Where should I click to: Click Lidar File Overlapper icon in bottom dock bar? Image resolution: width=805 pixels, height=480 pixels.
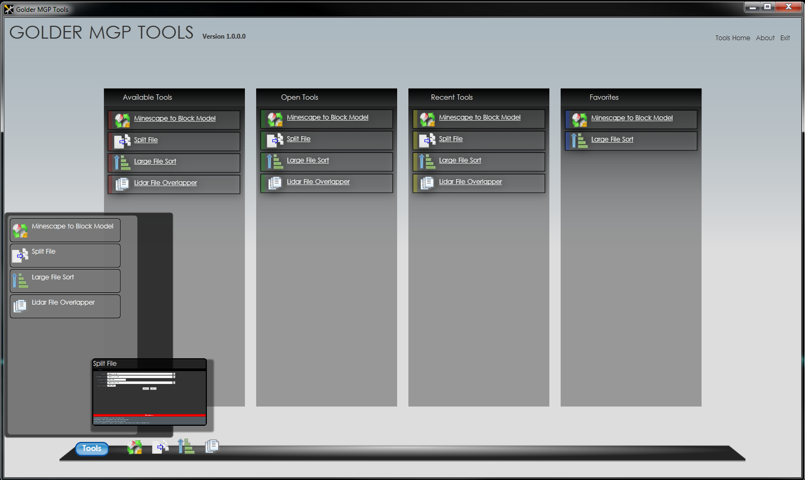tap(212, 446)
